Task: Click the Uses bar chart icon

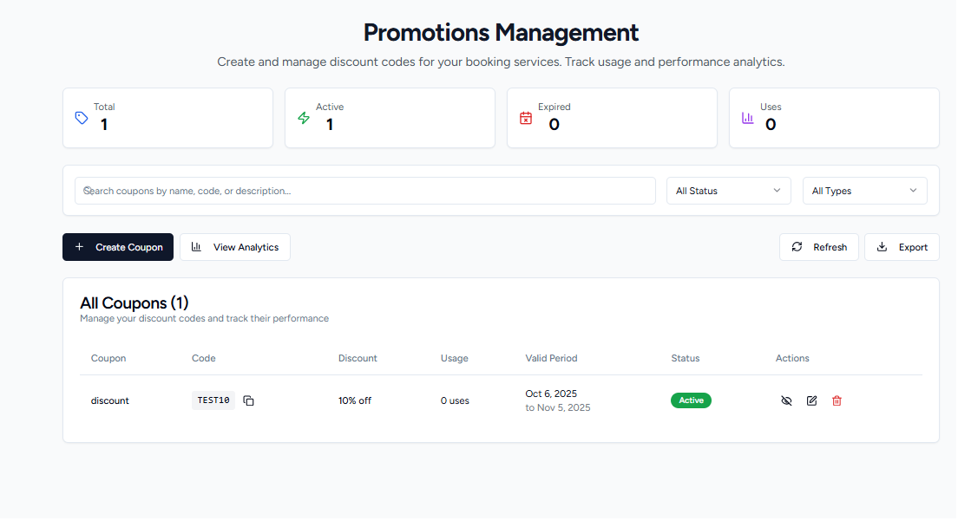Action: [748, 118]
